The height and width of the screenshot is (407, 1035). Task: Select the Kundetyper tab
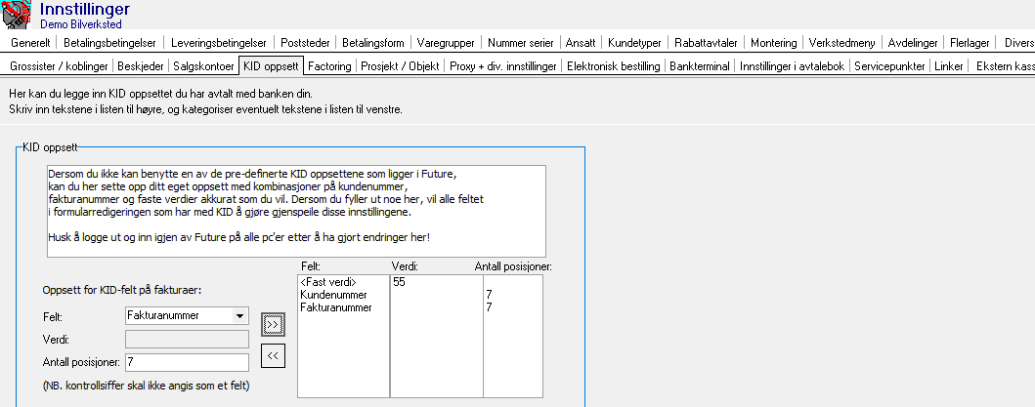pos(634,43)
